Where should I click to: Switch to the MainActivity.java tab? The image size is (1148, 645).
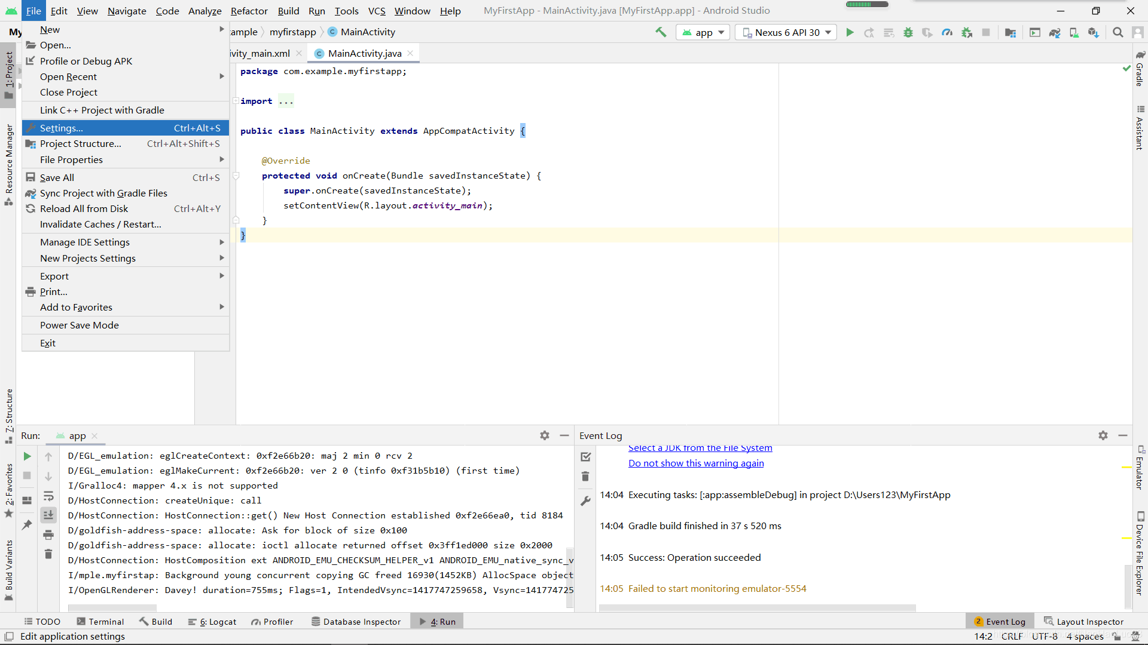click(x=364, y=53)
